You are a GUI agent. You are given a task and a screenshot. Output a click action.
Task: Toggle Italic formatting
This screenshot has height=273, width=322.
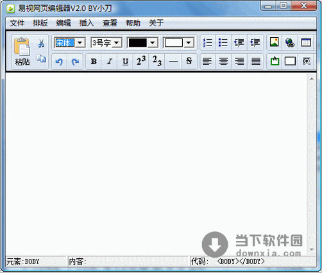(110, 62)
